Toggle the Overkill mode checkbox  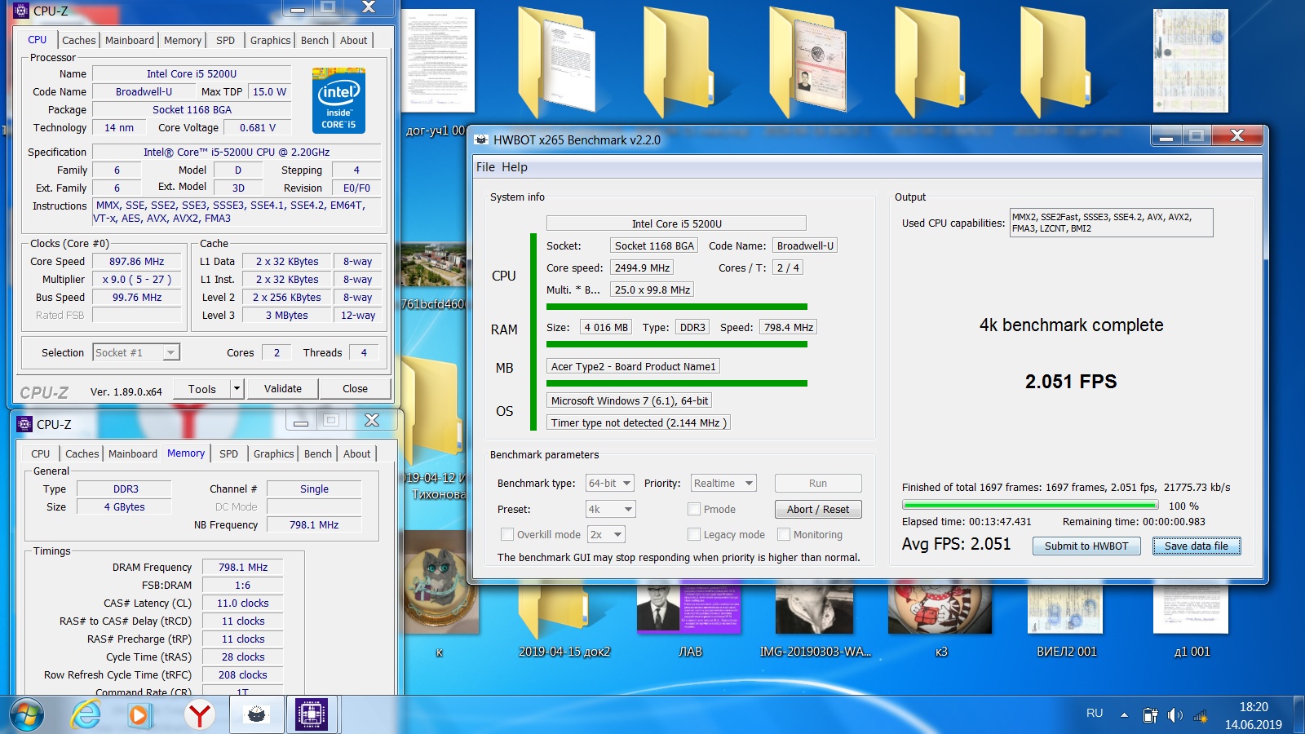point(507,534)
